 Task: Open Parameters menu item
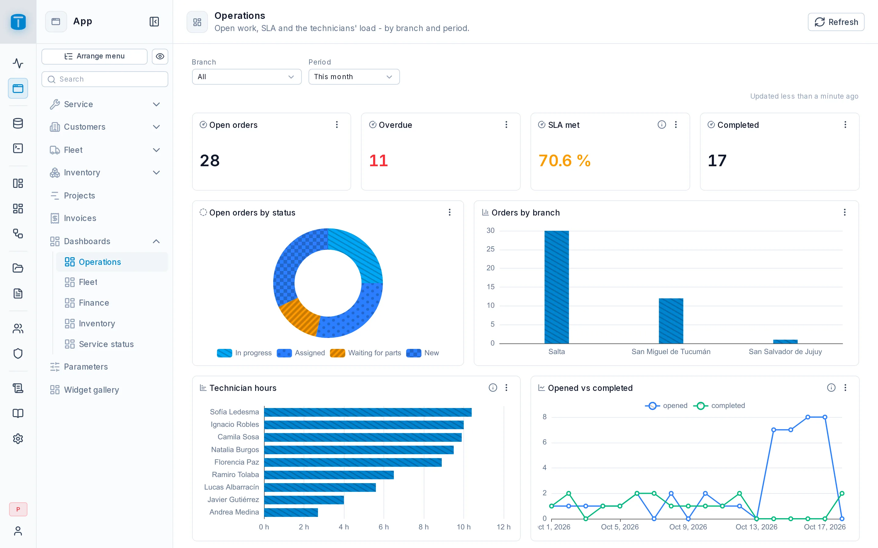pyautogui.click(x=105, y=367)
